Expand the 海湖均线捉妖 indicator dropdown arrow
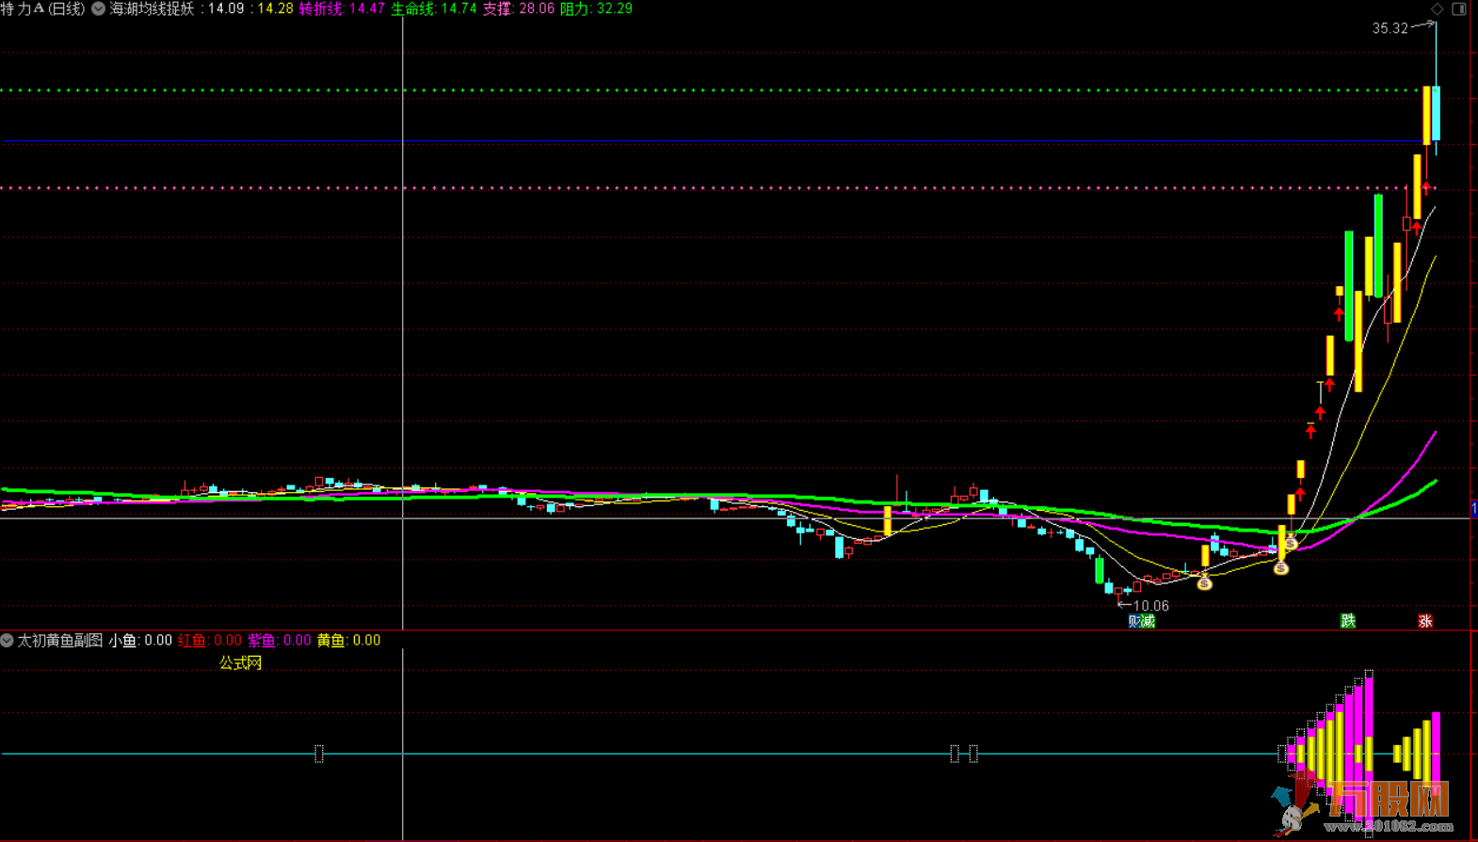 (x=98, y=8)
